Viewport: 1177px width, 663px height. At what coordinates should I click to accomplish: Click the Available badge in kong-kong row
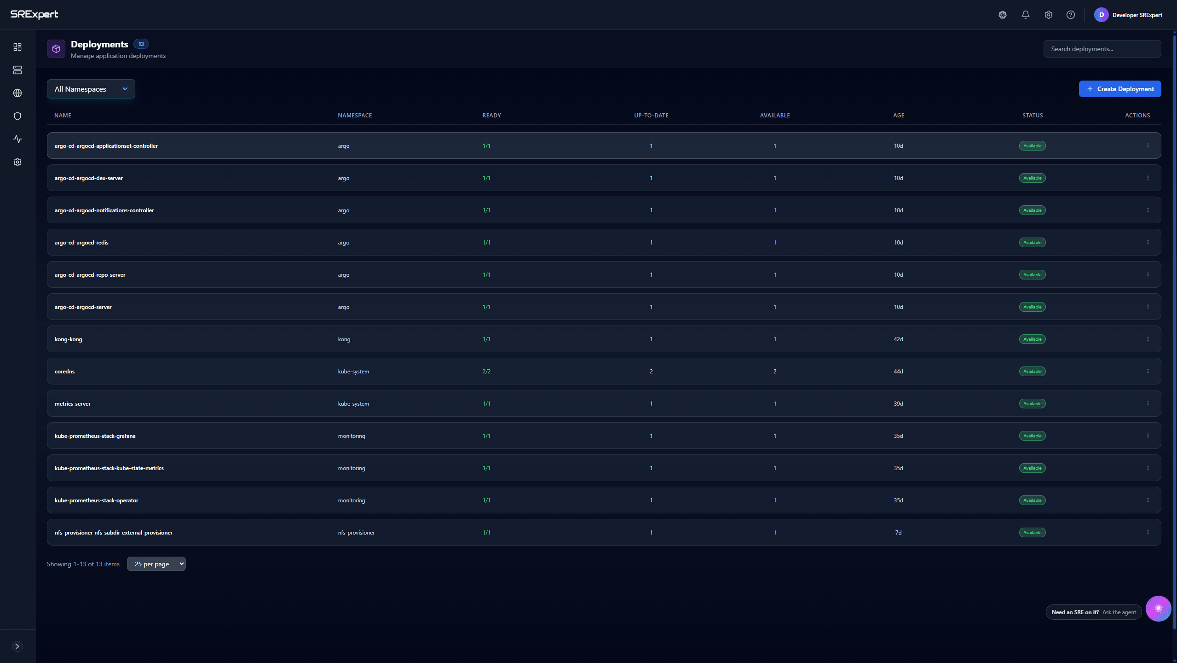(x=1032, y=339)
